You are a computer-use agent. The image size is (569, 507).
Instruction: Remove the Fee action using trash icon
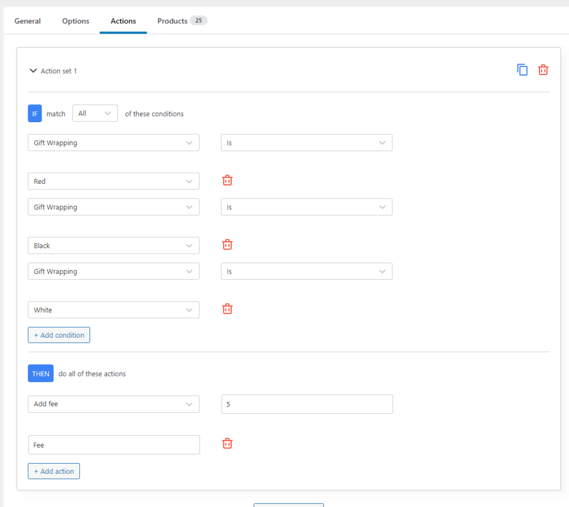click(227, 444)
